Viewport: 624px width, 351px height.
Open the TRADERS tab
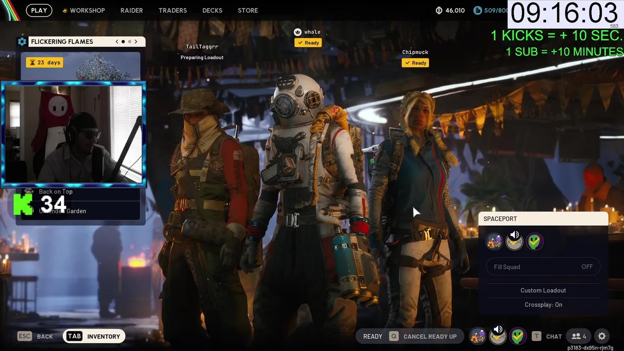[x=173, y=10]
